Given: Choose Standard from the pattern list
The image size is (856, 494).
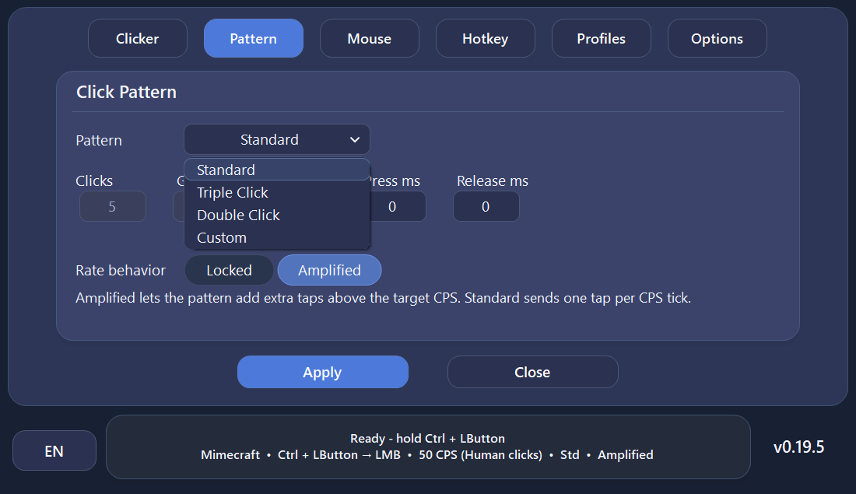Looking at the screenshot, I should 277,170.
